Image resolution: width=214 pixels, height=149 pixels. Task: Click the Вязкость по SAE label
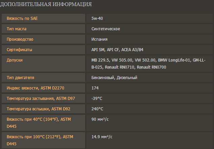(22, 18)
